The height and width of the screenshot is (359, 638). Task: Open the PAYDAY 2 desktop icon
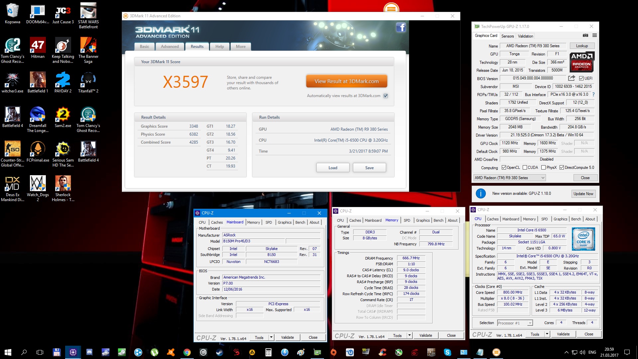(x=63, y=82)
